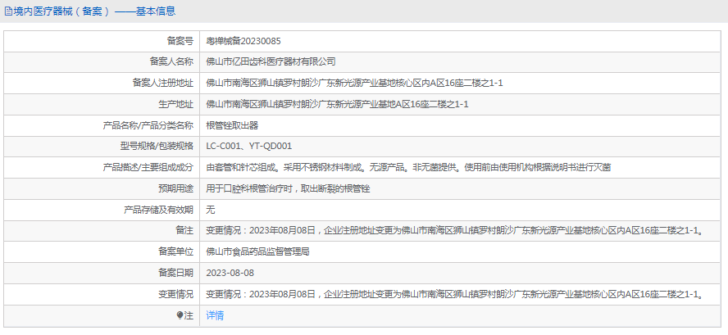
Task: Click the 备注 label
Action: 184,231
